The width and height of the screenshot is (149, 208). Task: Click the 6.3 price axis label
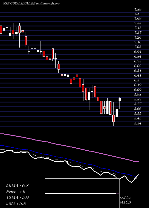tap(137, 80)
